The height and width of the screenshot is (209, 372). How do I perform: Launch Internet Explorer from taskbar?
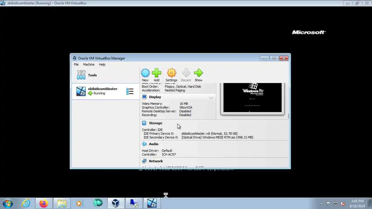pos(26,203)
